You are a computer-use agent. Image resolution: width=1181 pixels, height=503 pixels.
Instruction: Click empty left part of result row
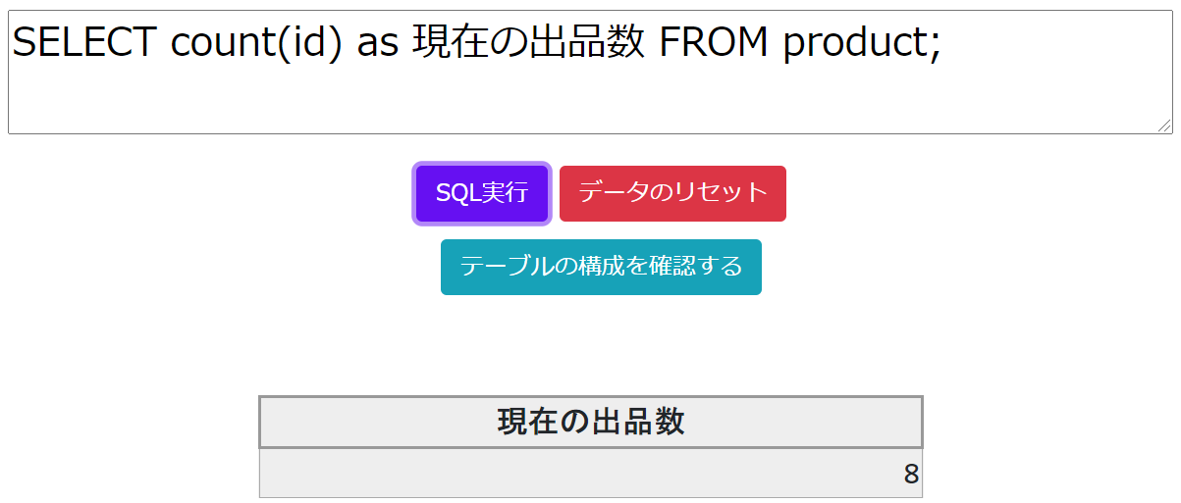(x=442, y=474)
